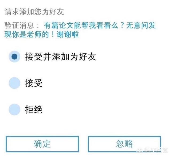Viewport: 171px width, 156px height.
Task: Click the 无意间发 text in message
Action: pyautogui.click(x=141, y=25)
